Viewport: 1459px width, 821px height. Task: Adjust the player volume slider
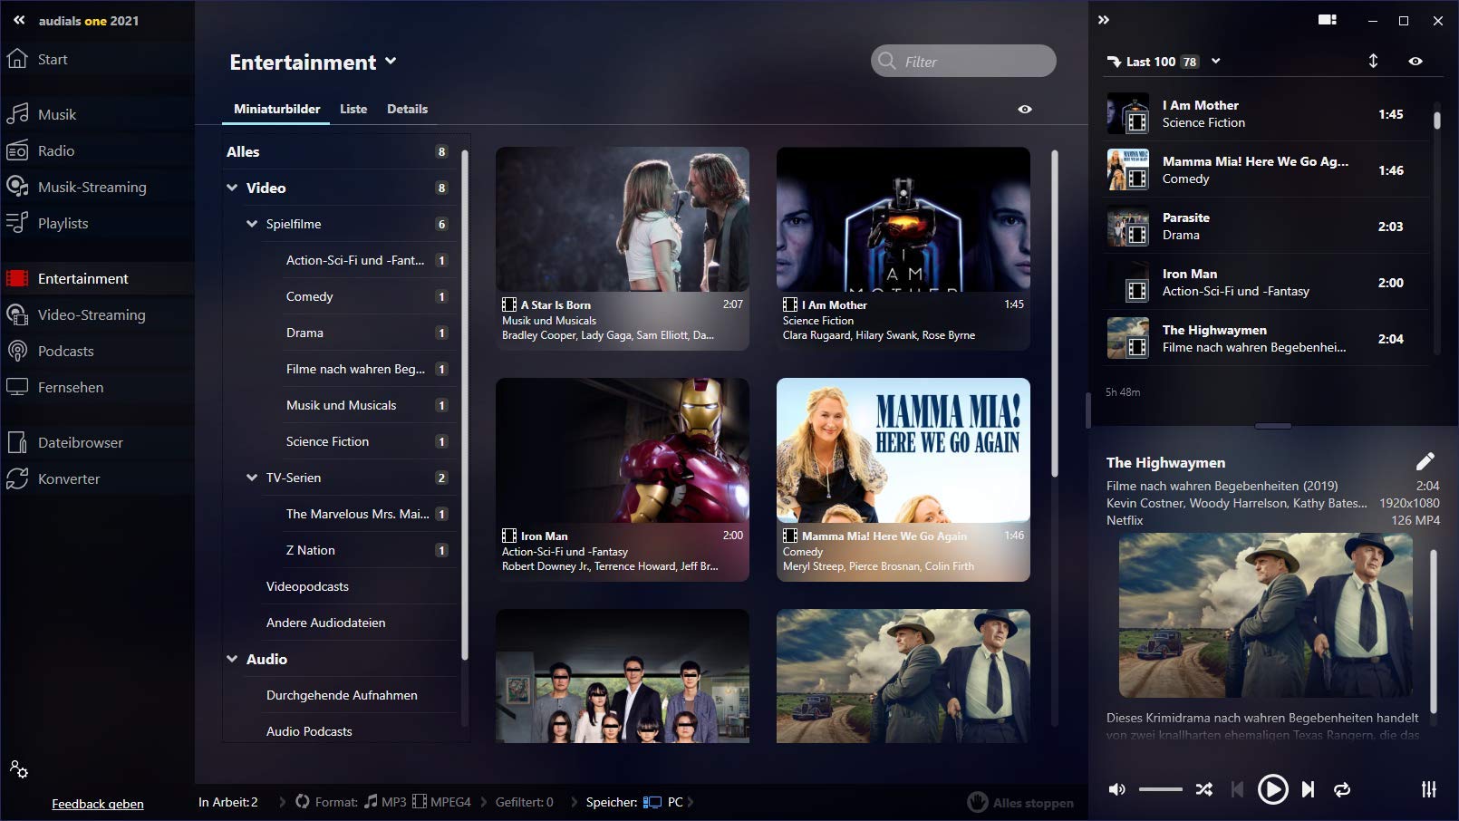click(x=1160, y=789)
